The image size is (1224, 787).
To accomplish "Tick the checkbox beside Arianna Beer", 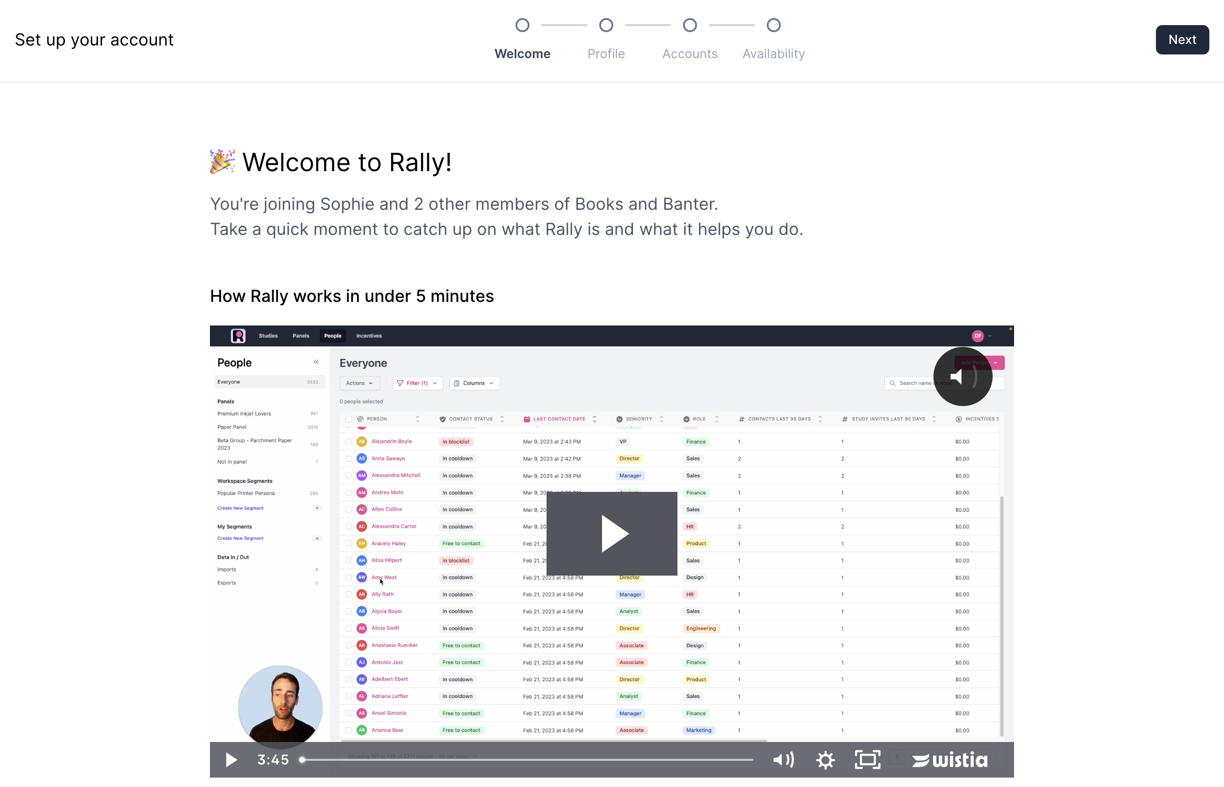I will (x=349, y=730).
